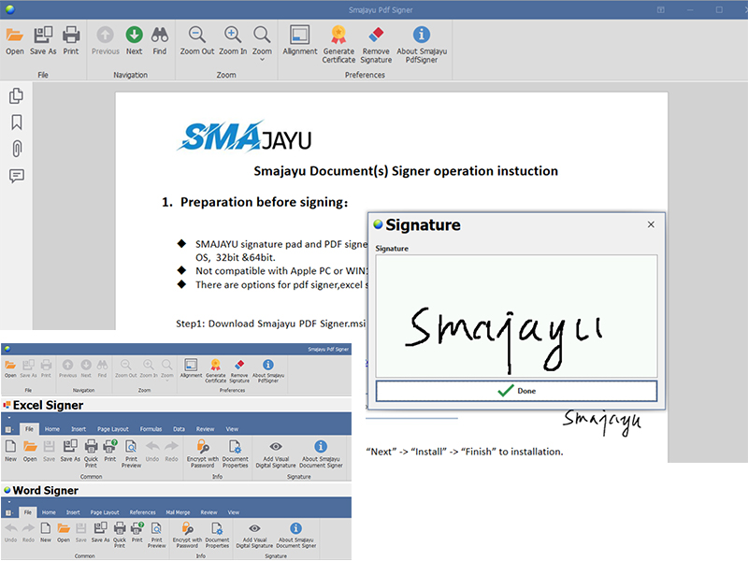Screen dimensions: 748x561
Task: Click the handwritten Smajayu signature on the page
Action: tap(602, 422)
